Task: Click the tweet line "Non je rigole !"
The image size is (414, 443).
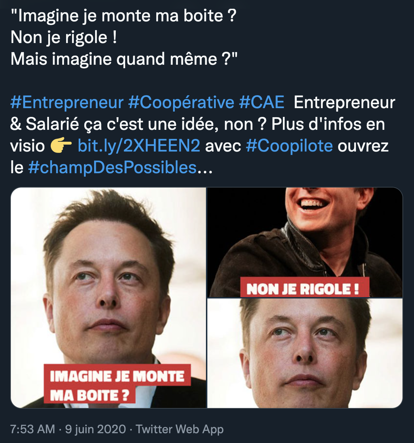Action: 64,37
